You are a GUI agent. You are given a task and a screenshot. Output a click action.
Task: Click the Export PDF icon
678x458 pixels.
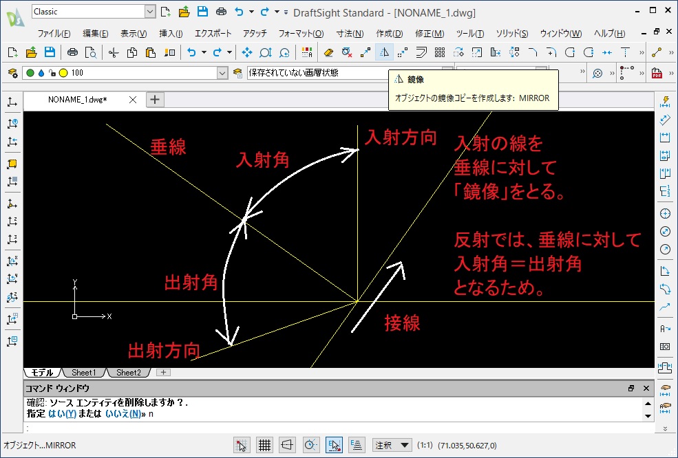click(x=657, y=73)
